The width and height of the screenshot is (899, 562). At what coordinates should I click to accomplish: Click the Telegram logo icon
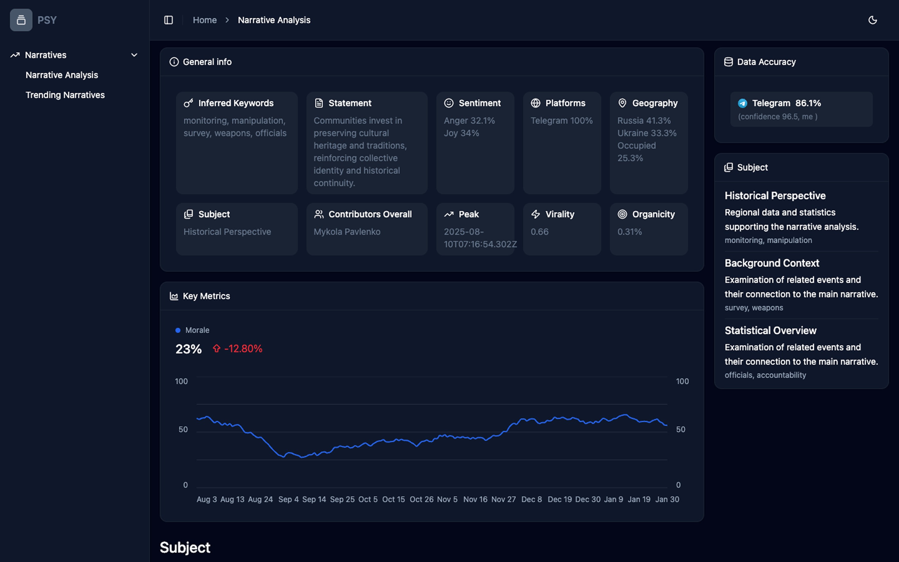click(x=742, y=103)
